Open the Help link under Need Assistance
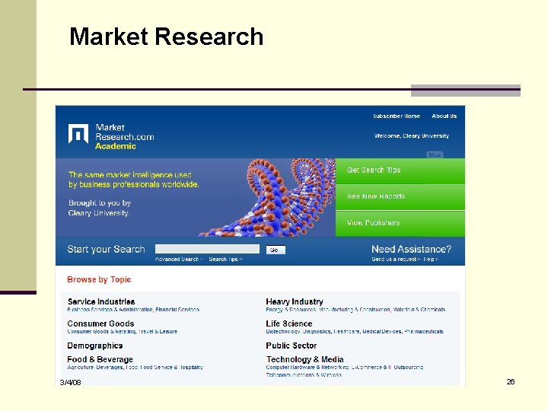 click(x=430, y=260)
